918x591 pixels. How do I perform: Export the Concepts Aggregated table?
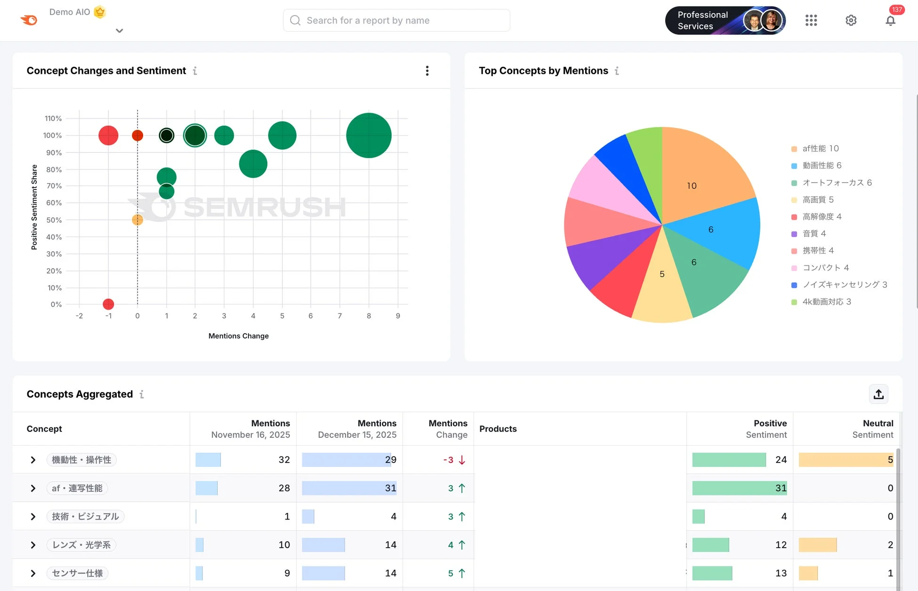point(878,394)
